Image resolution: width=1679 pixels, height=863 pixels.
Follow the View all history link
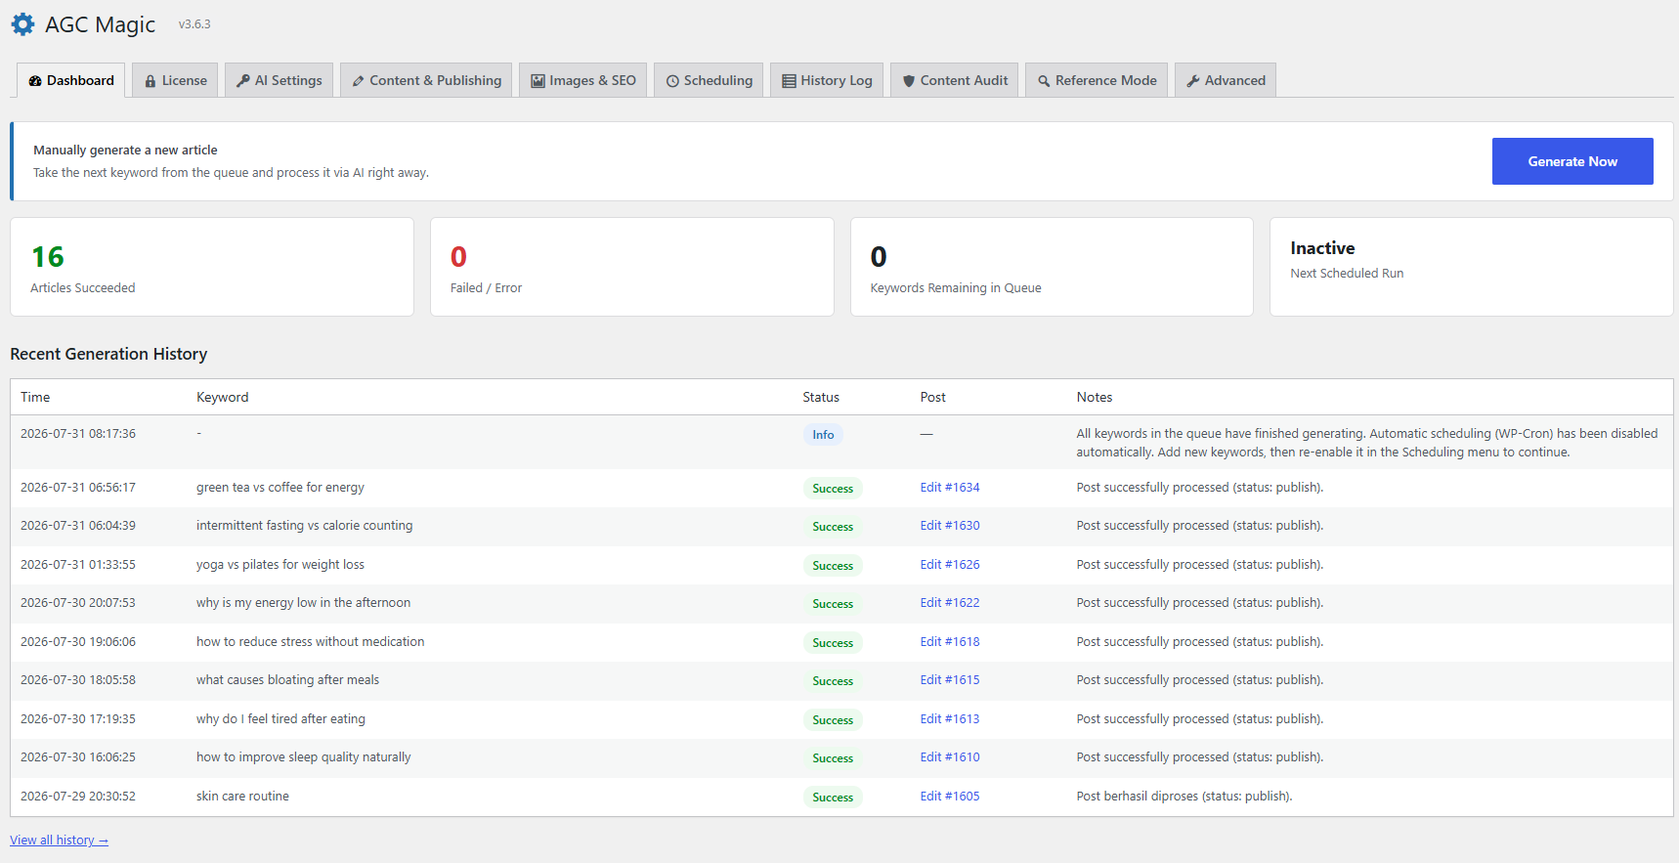pos(59,841)
